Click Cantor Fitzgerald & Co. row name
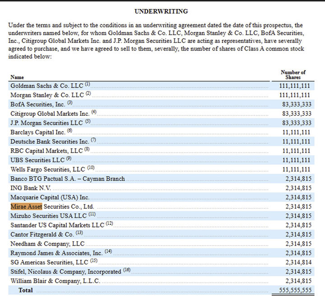The image size is (325, 296). 42,234
